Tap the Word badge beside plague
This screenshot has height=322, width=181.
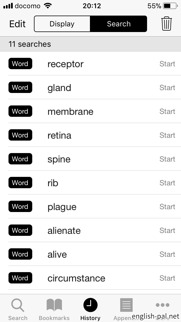click(20, 207)
